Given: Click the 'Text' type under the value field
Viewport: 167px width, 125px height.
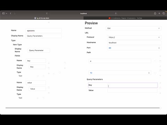Looking at the screenshot, I should pyautogui.click(x=20, y=98).
